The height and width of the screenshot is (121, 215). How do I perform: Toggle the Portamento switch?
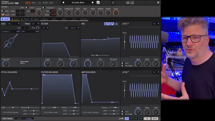coord(44,8)
